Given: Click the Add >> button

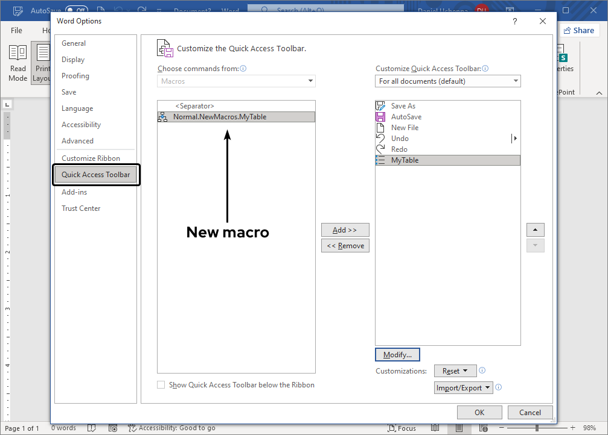Looking at the screenshot, I should (345, 230).
